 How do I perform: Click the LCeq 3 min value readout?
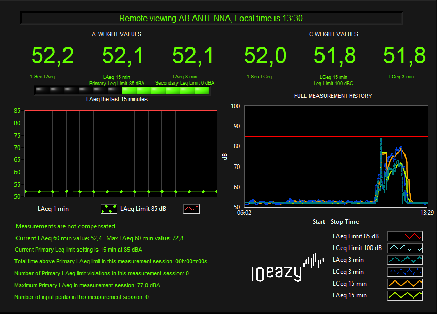(404, 56)
